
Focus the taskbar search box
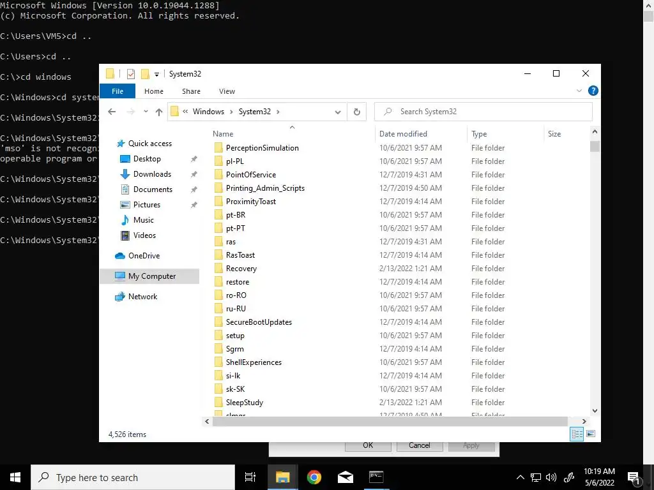(133, 477)
